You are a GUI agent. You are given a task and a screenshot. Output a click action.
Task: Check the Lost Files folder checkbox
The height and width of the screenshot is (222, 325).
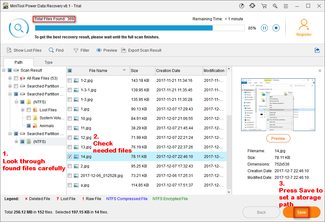point(29,110)
